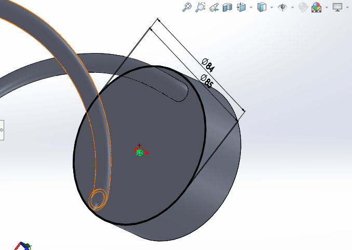
Task: Click the View Settings monitor icon
Action: point(337,7)
